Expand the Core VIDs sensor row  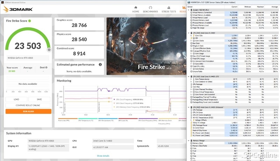click(191, 35)
